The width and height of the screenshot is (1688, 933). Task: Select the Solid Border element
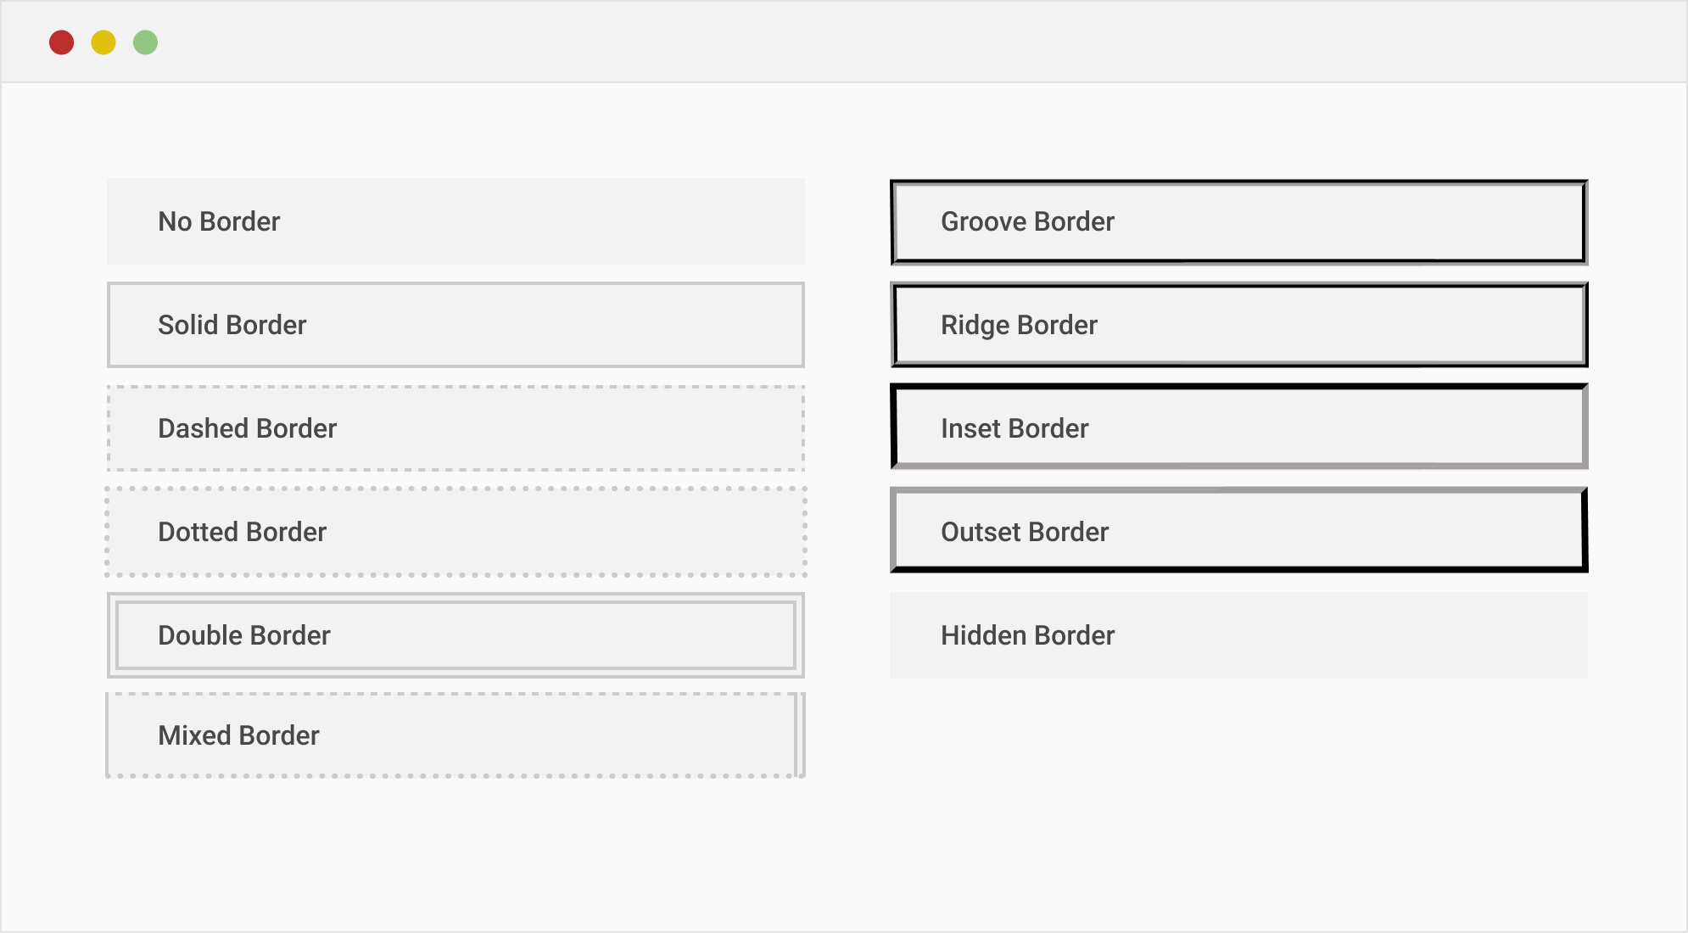tap(456, 325)
